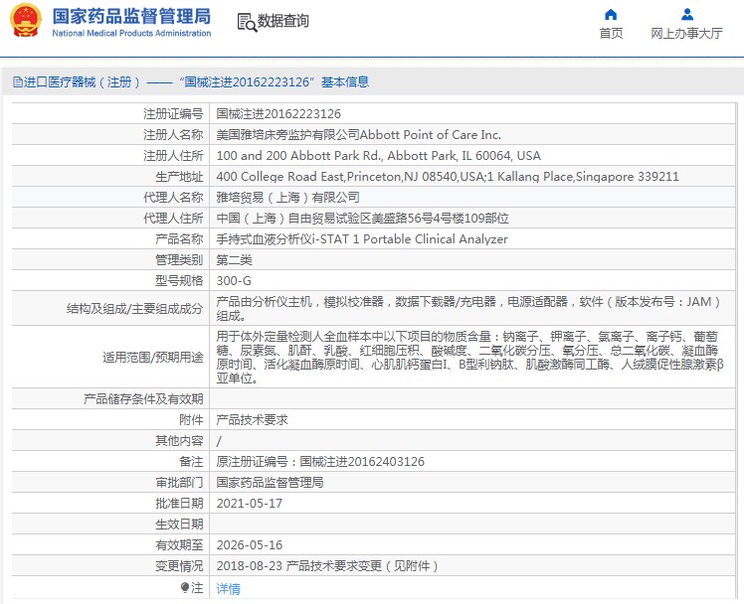
Task: Click the 适用范围/预期用途 label
Action: tap(153, 357)
